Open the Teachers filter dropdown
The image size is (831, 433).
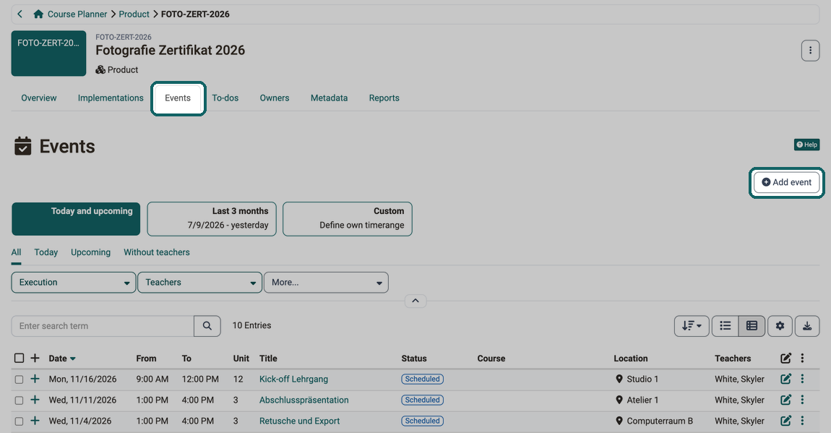point(199,283)
